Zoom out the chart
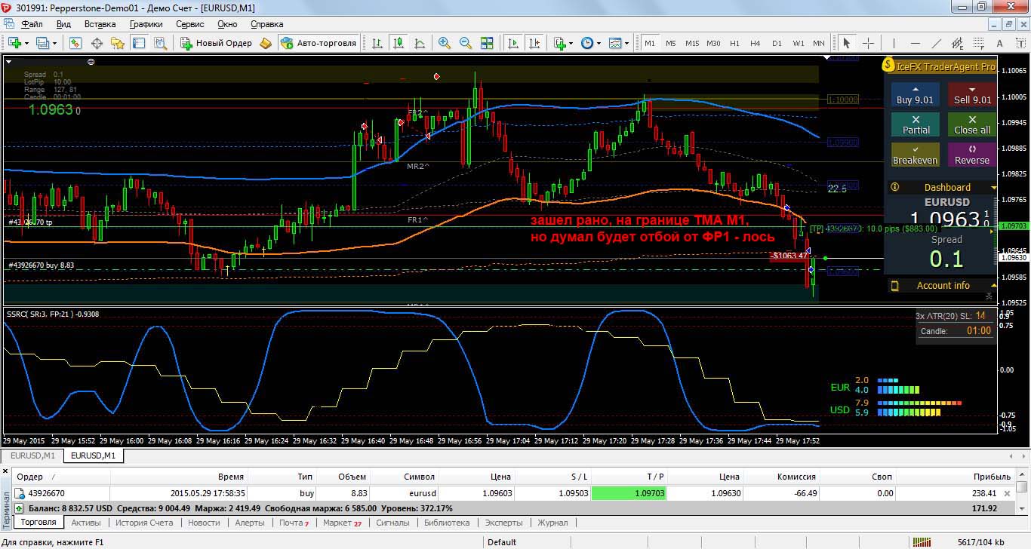 466,43
